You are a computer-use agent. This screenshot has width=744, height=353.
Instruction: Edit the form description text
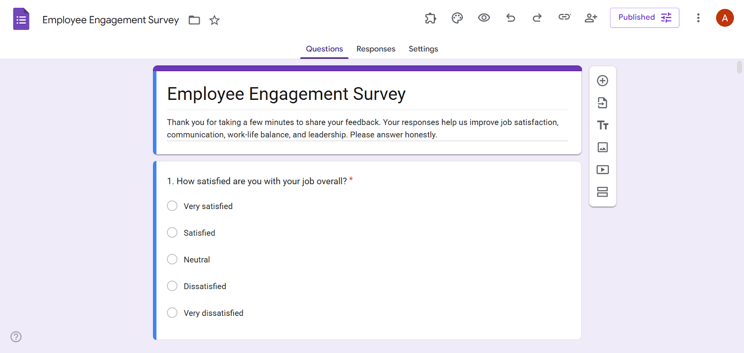(x=367, y=128)
